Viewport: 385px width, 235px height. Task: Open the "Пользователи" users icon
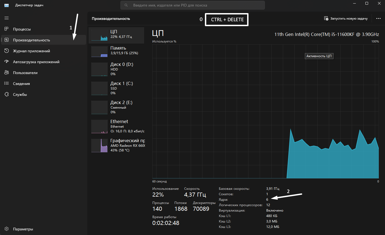pyautogui.click(x=7, y=72)
